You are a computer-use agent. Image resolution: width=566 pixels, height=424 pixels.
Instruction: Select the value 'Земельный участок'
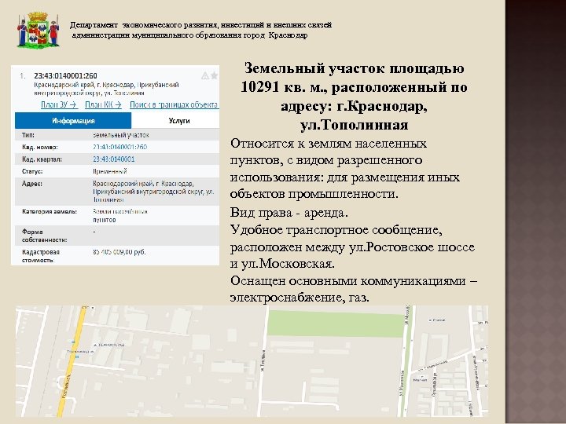(121, 135)
